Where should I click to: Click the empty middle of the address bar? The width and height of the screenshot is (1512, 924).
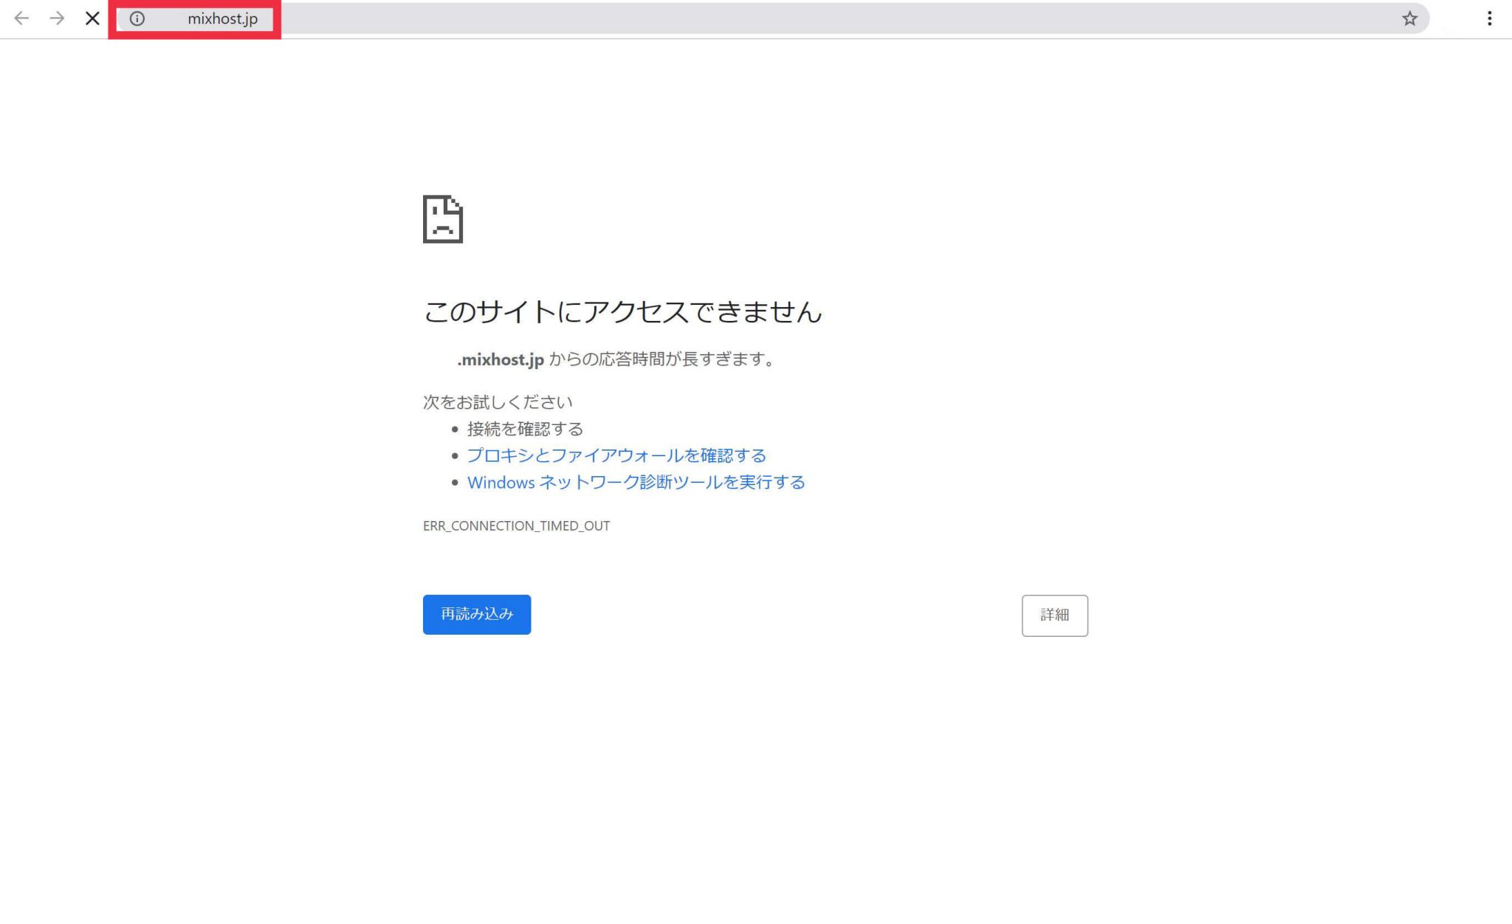(812, 18)
